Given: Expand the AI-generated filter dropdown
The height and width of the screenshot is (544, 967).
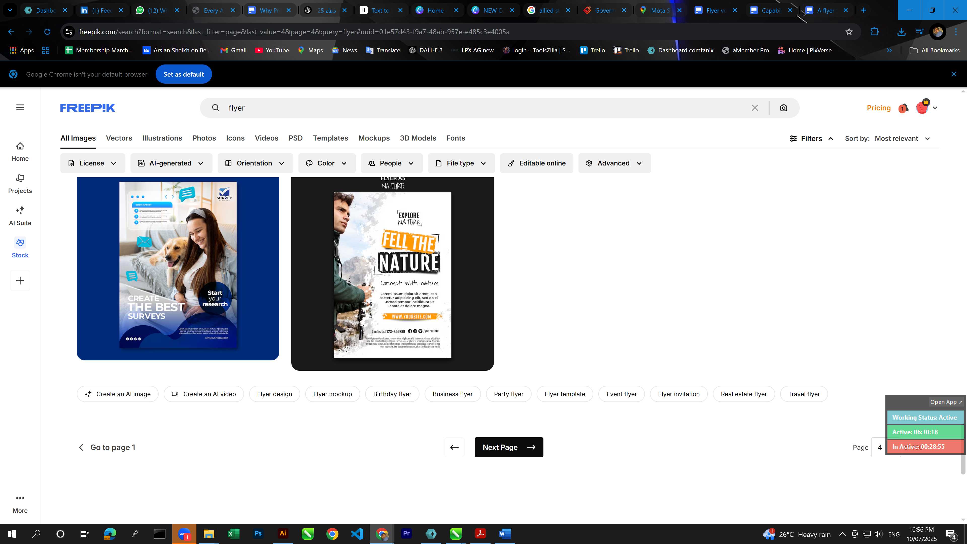Looking at the screenshot, I should point(171,163).
